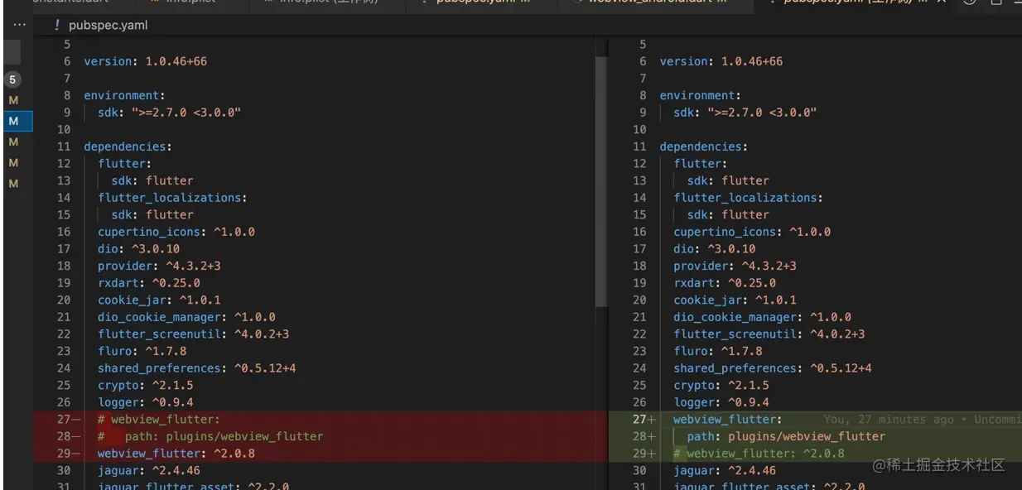Screen dimensions: 1022x490
Task: Click added line '# webview_flutter: ^2.0.8' in the modified pane
Action: (x=759, y=454)
